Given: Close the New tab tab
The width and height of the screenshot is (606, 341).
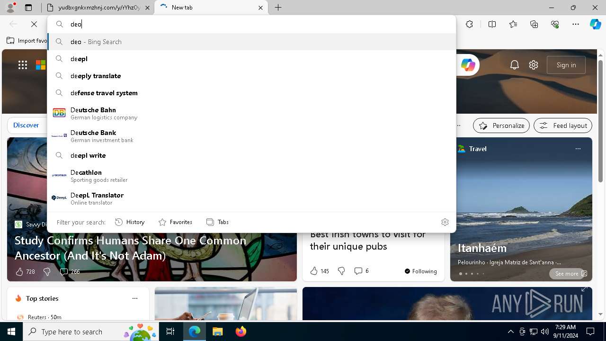Looking at the screenshot, I should pos(260,8).
